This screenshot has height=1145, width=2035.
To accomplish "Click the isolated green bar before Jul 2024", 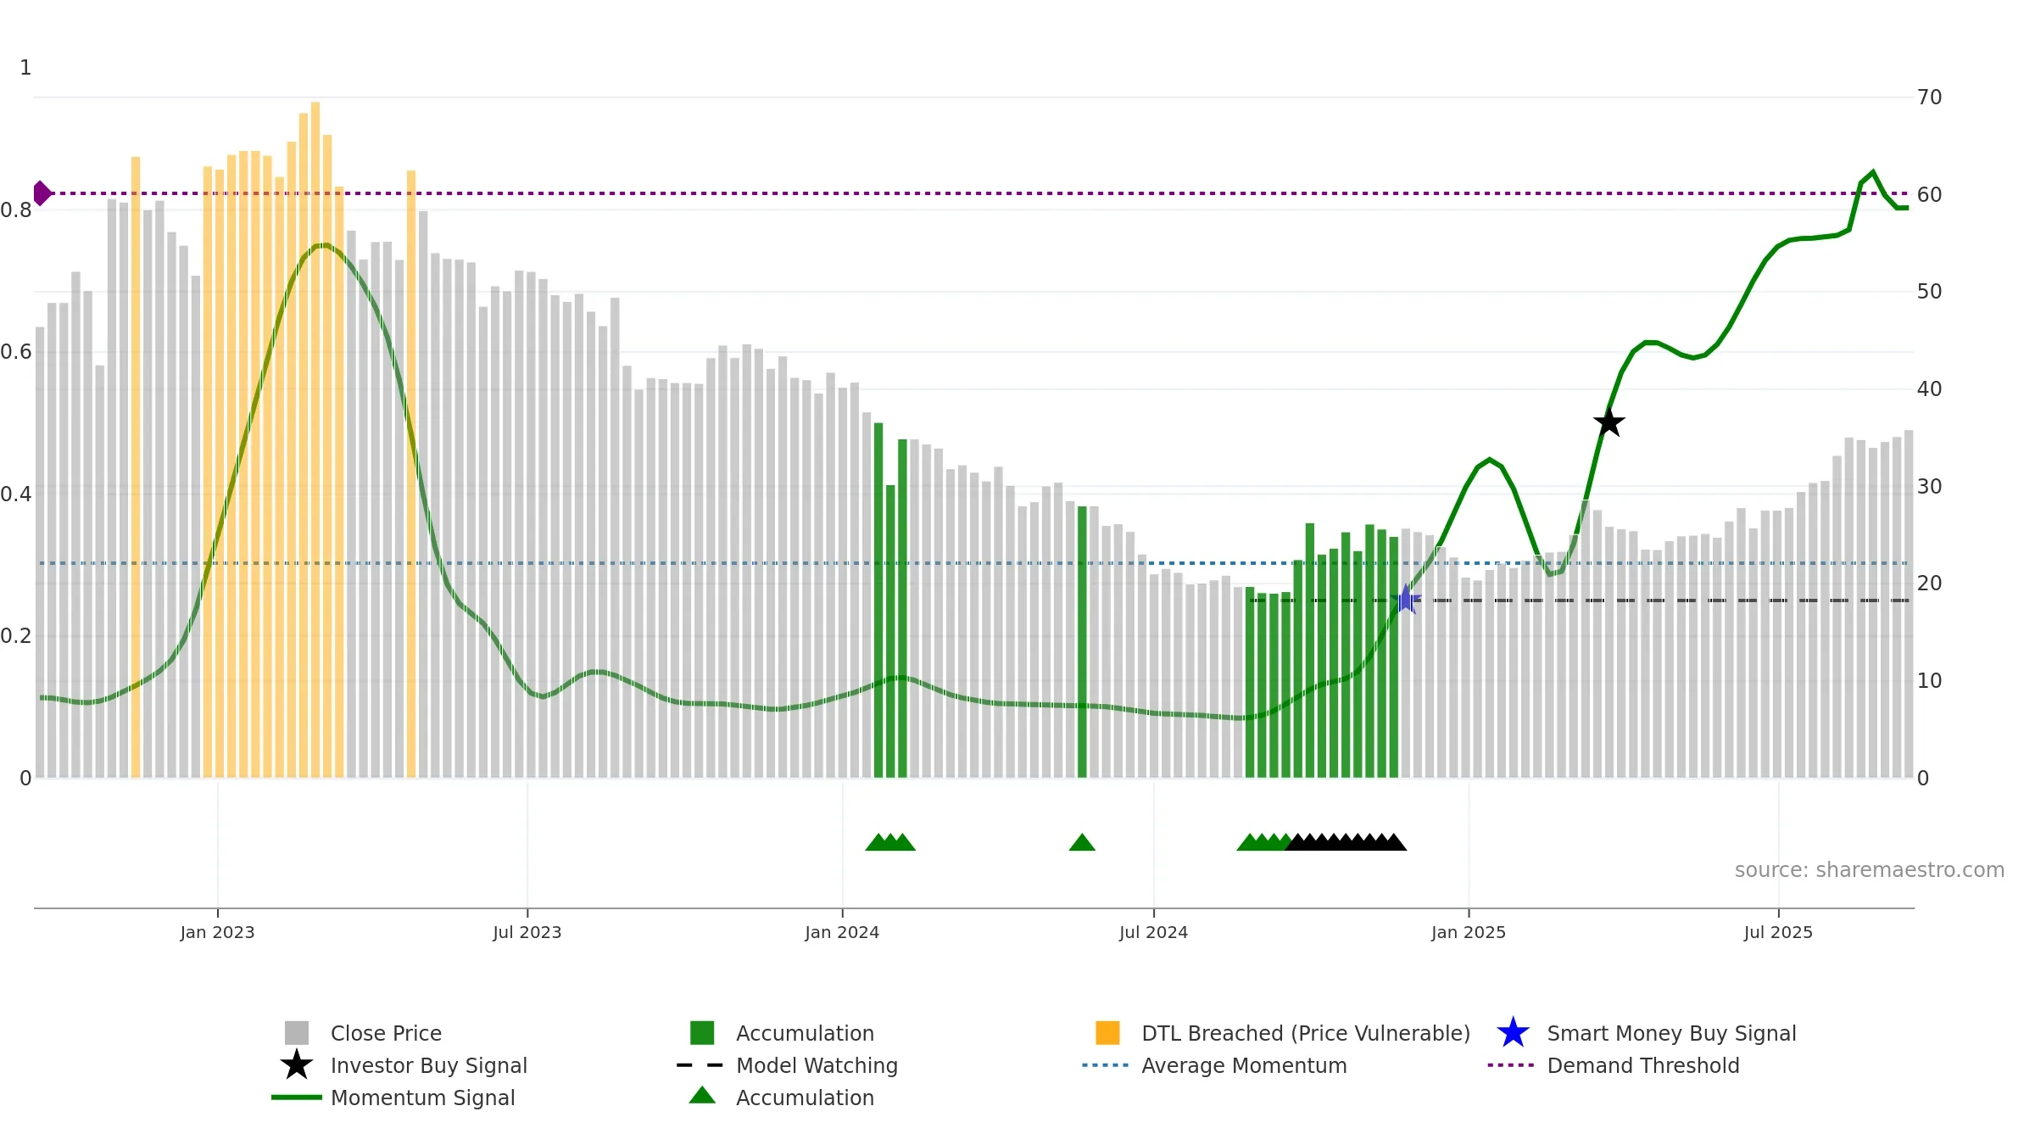I will click(1082, 642).
